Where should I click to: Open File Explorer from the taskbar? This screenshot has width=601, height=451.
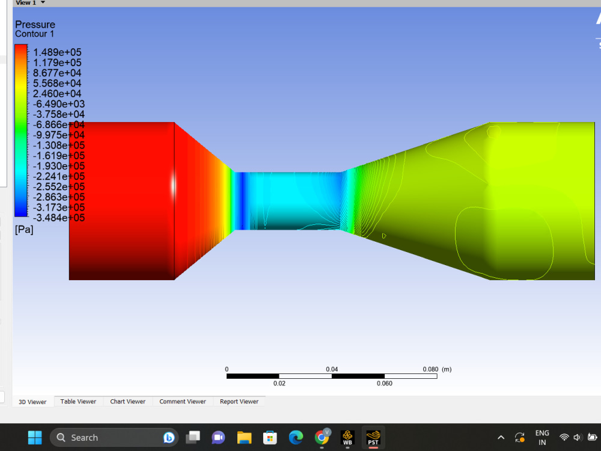coord(243,437)
